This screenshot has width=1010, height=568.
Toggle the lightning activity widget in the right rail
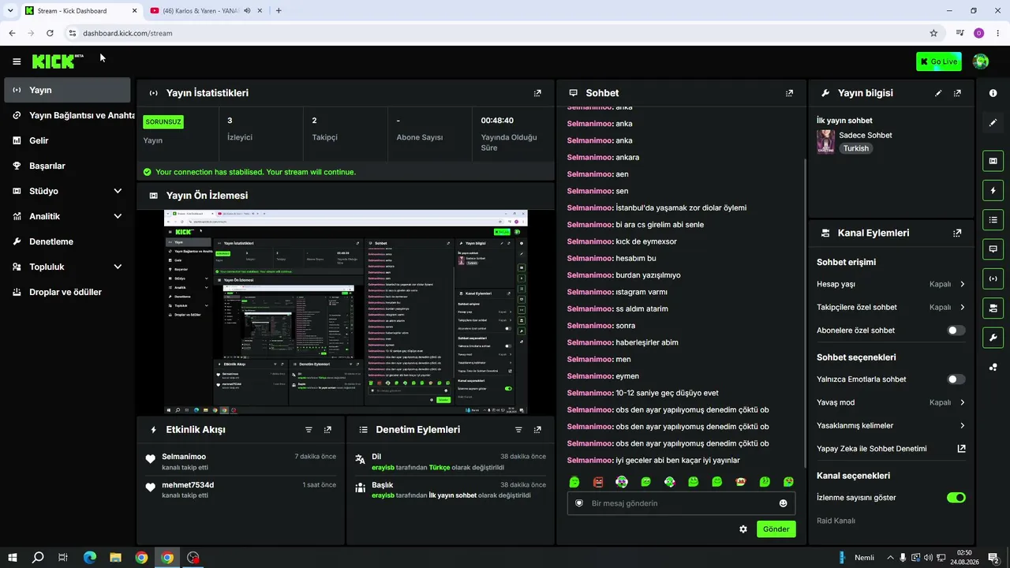(x=993, y=190)
